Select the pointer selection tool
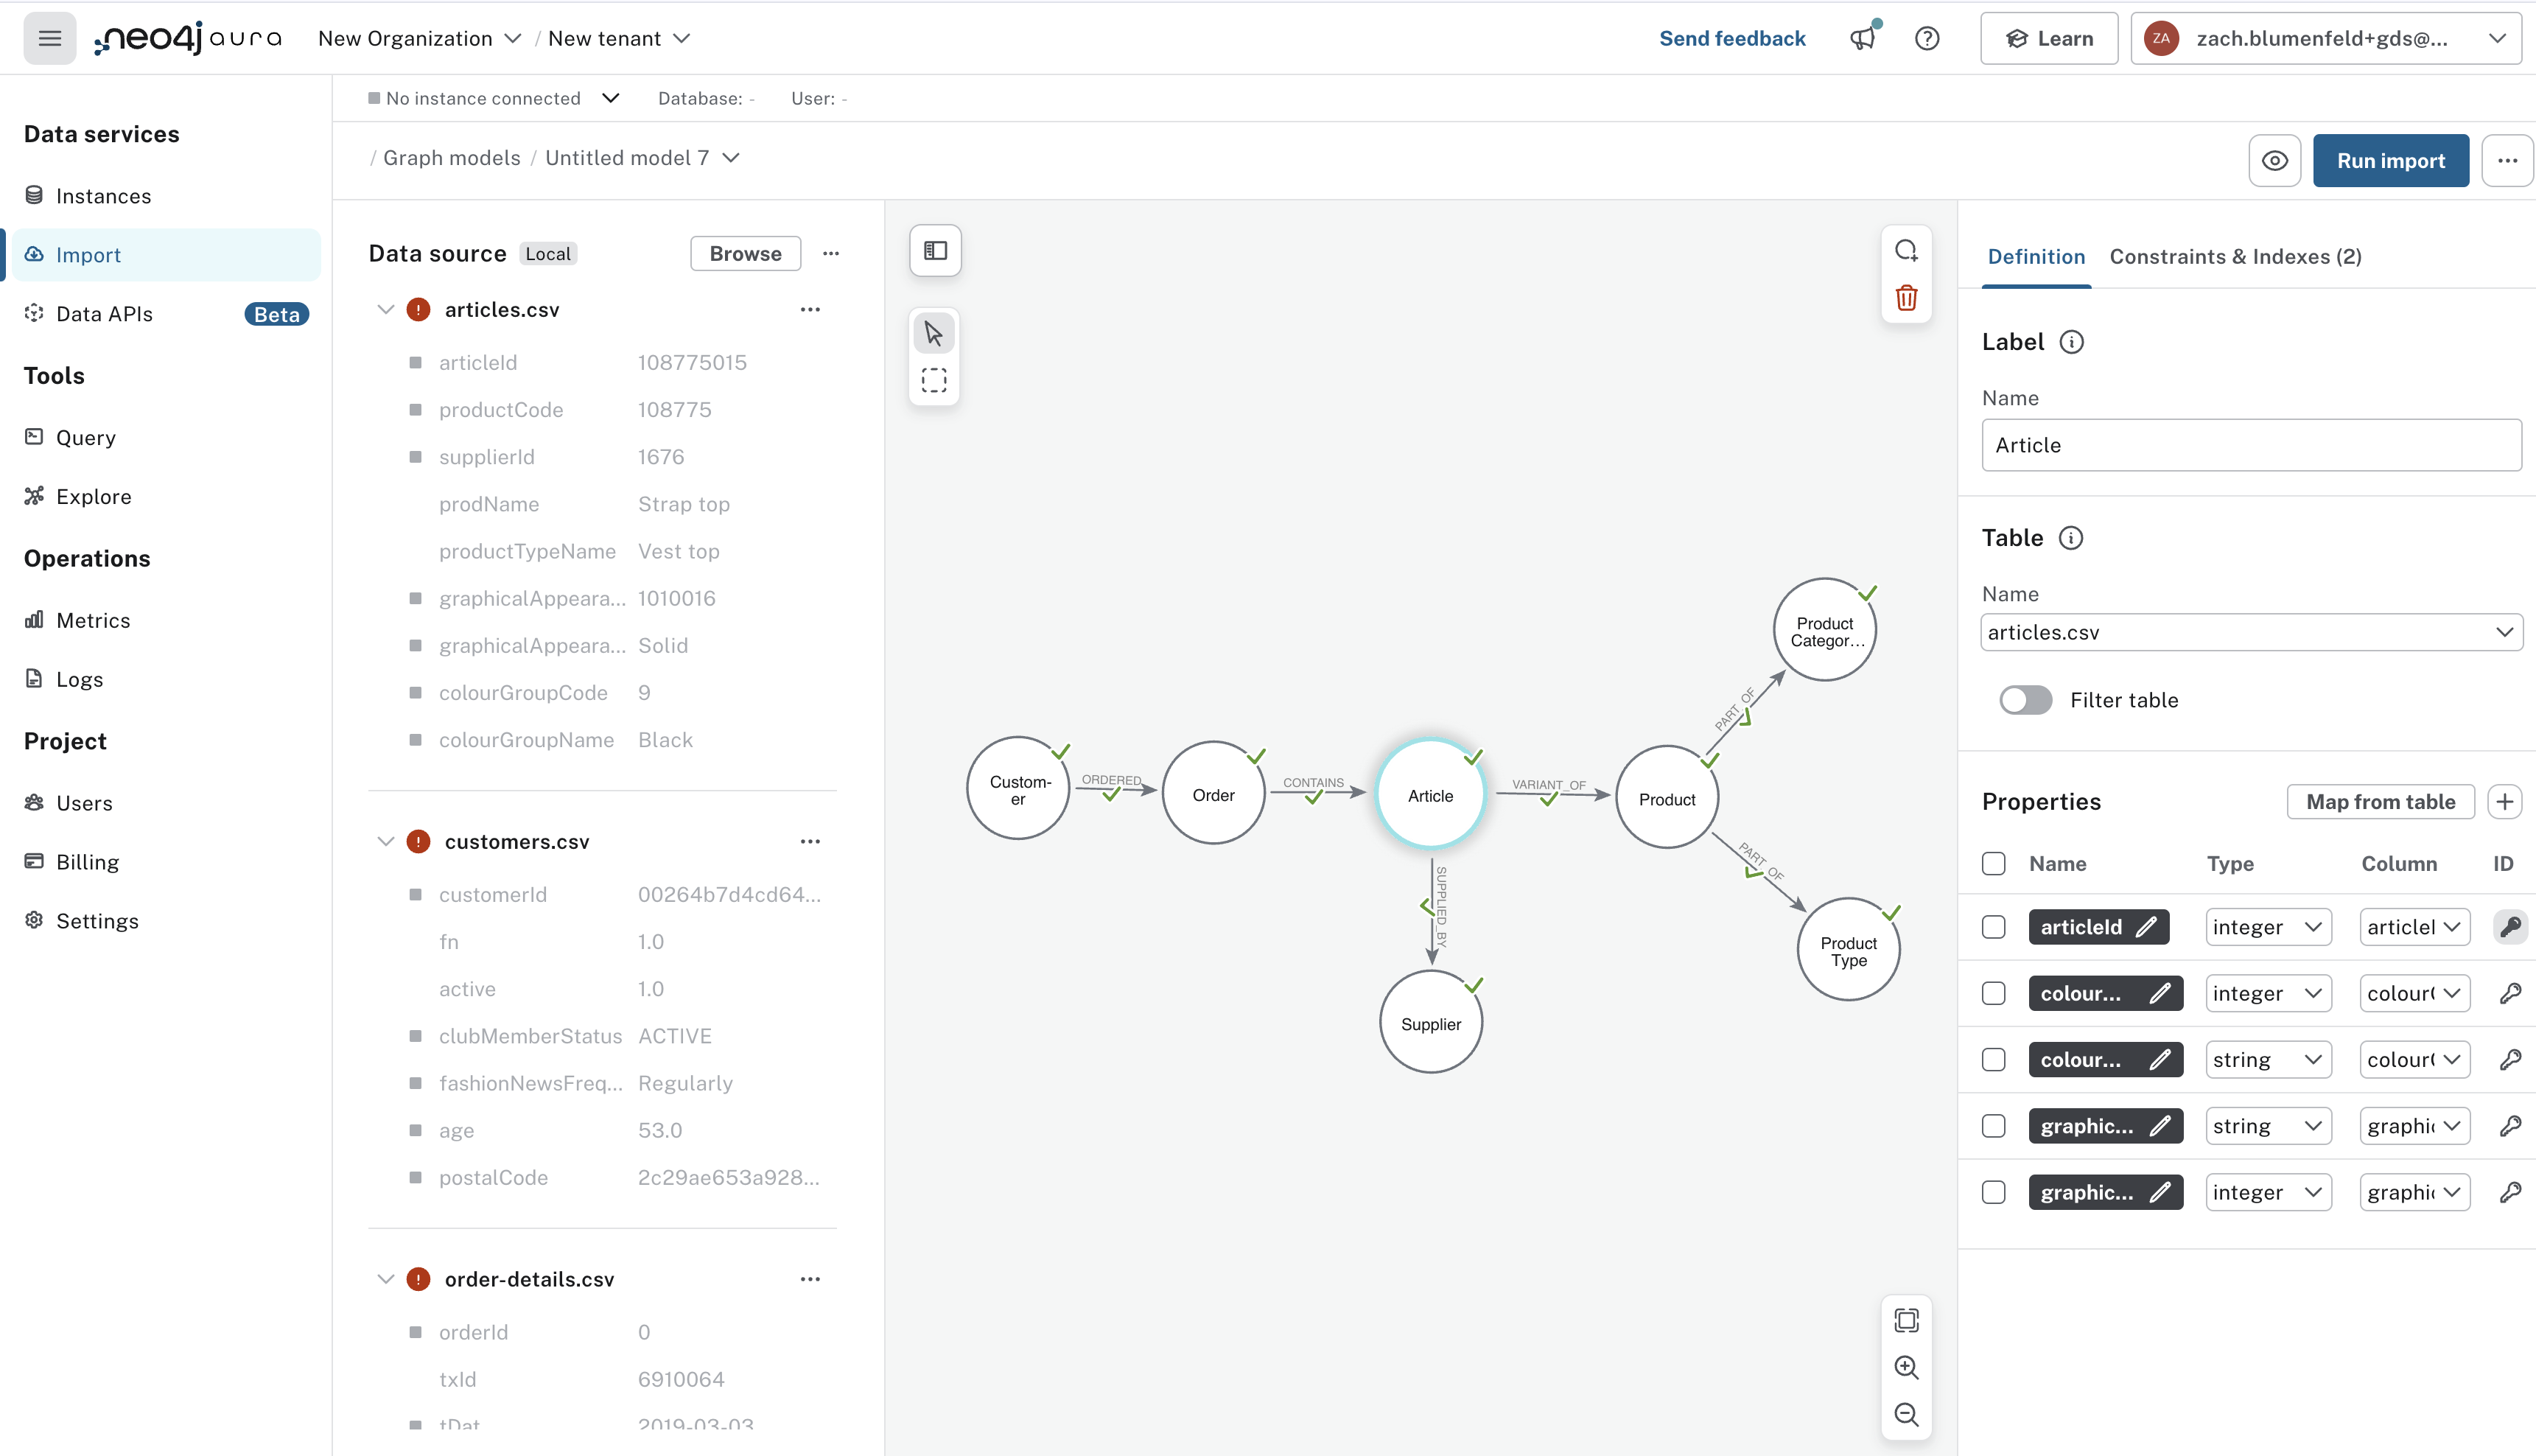 (934, 333)
